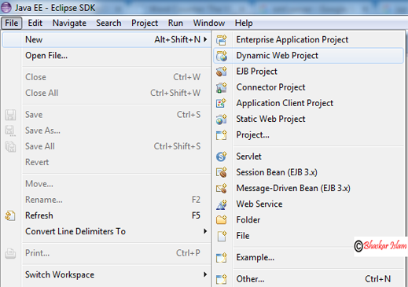Click the Save All icon
Image resolution: width=408 pixels, height=287 pixels.
point(10,146)
